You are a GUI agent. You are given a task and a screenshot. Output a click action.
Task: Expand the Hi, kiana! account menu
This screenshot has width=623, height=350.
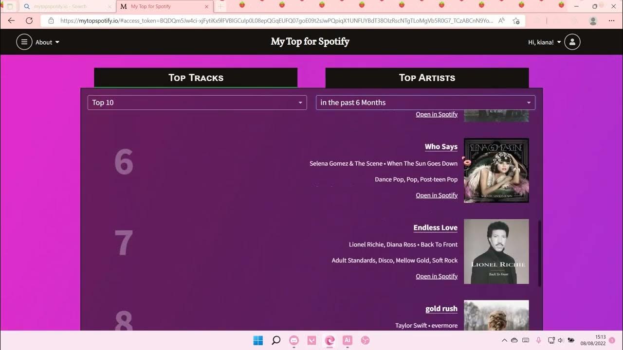click(x=545, y=42)
